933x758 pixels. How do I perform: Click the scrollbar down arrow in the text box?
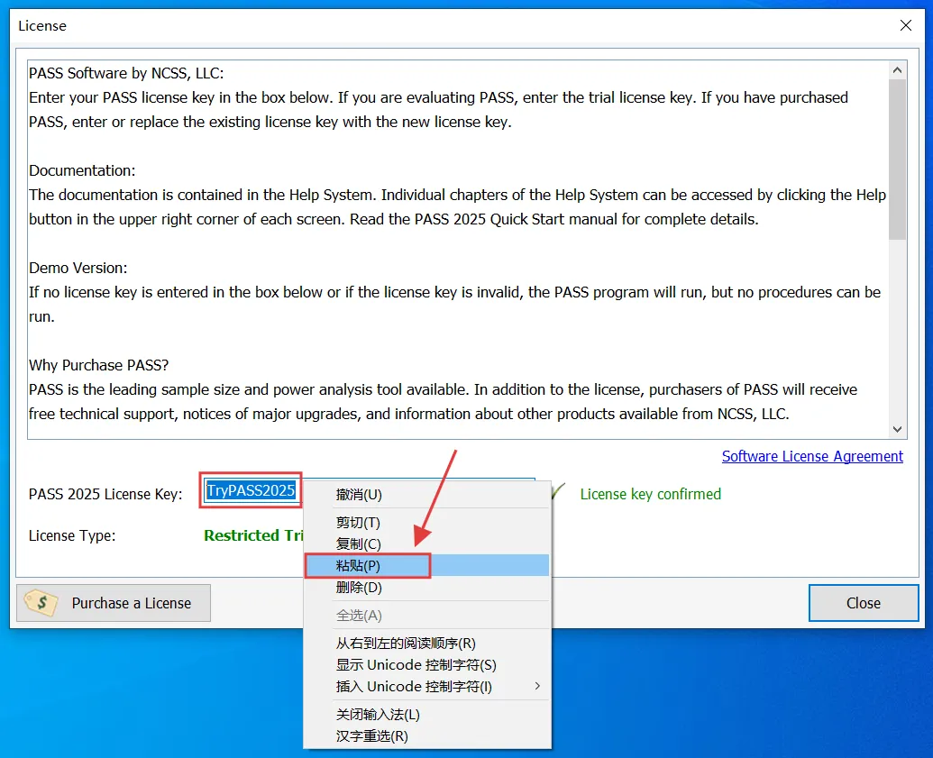click(x=897, y=429)
